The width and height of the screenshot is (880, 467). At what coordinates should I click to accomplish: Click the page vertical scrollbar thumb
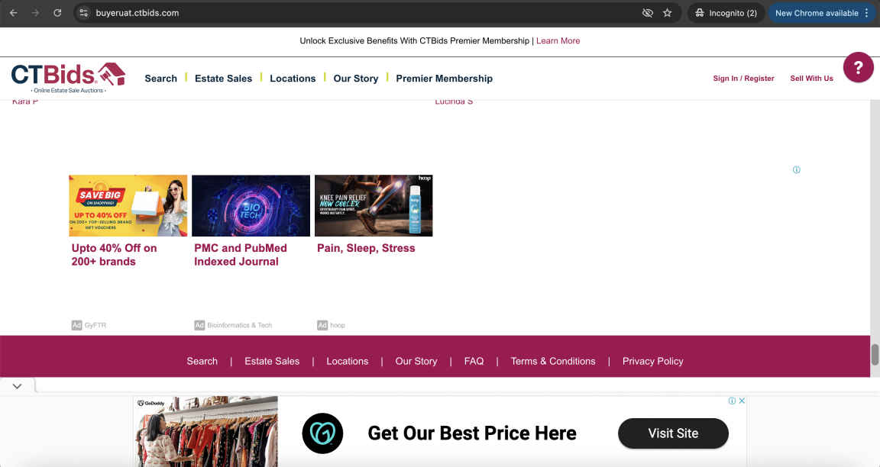(875, 355)
